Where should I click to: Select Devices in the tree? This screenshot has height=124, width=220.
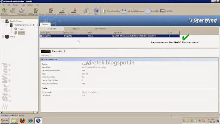(x=21, y=33)
